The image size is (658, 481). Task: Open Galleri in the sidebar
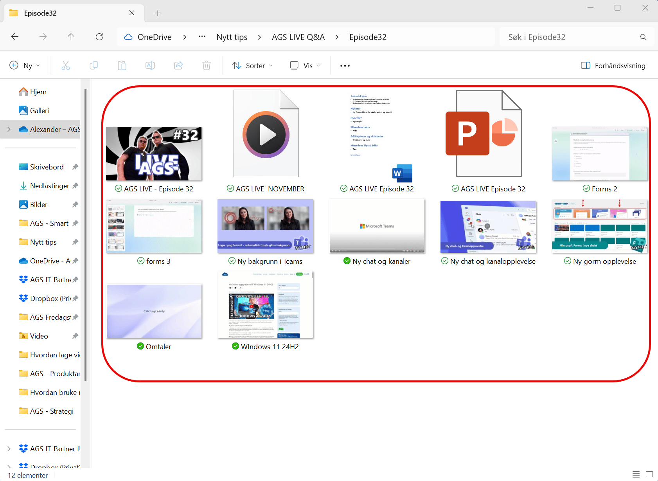[40, 111]
